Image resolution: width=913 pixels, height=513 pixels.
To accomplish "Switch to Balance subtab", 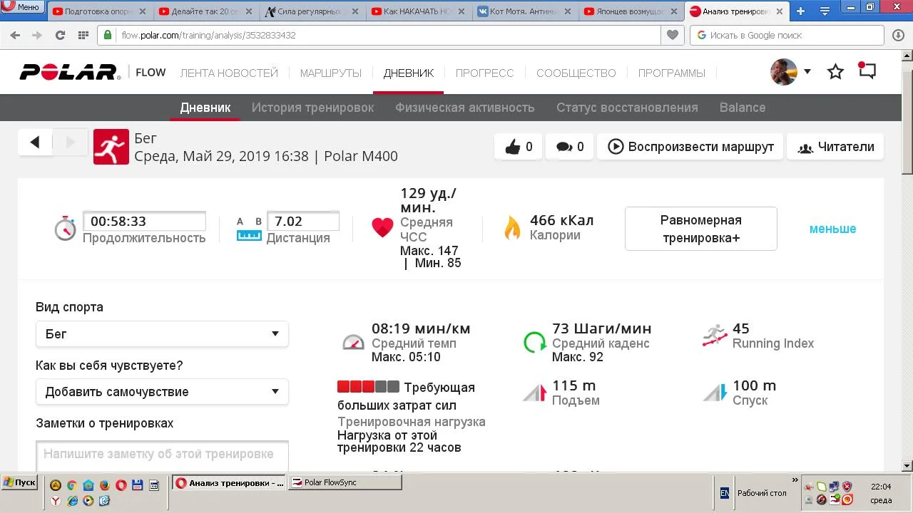I will (x=743, y=108).
